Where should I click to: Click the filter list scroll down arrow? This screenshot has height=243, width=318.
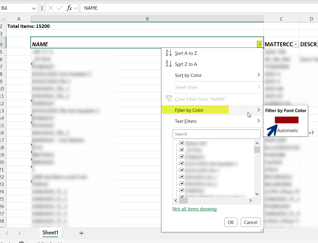(257, 194)
